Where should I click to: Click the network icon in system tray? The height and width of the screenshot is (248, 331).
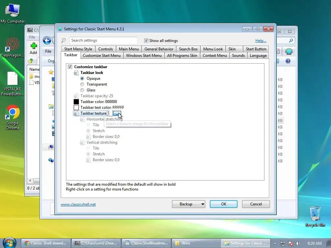point(283,243)
